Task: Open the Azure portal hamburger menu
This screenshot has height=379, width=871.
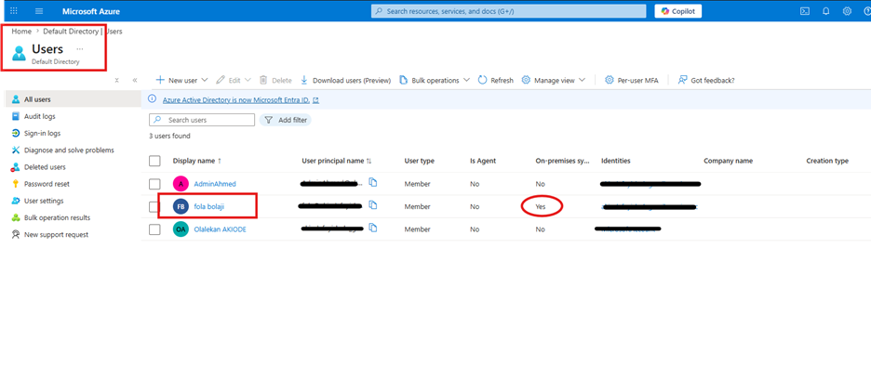Action: pyautogui.click(x=39, y=11)
